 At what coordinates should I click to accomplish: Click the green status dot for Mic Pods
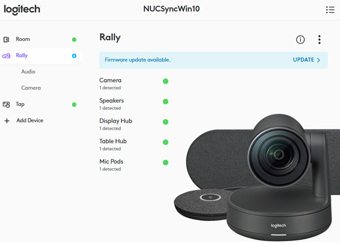165,162
